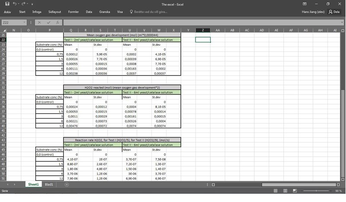Open the Formler ribbon tab
This screenshot has height=202, width=346.
(74, 12)
